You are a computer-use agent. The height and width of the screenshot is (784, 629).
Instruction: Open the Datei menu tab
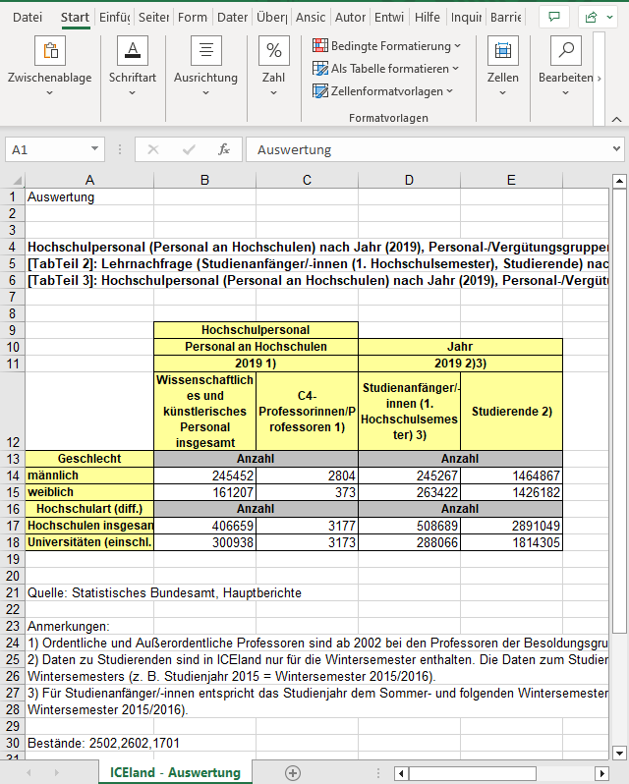(x=28, y=17)
